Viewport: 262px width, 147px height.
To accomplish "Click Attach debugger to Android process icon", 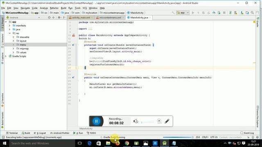I will [219, 13].
